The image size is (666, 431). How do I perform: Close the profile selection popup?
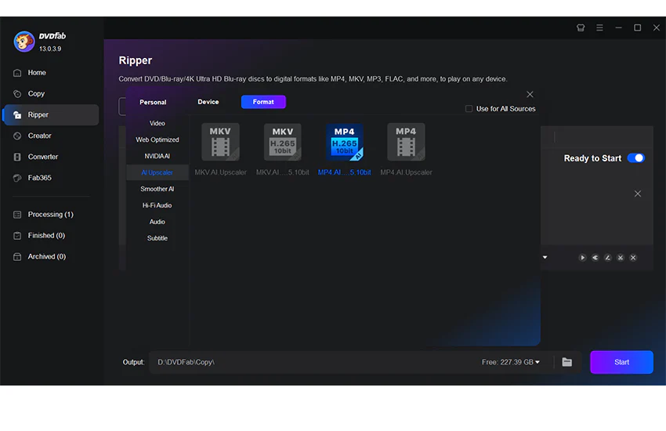pos(530,94)
